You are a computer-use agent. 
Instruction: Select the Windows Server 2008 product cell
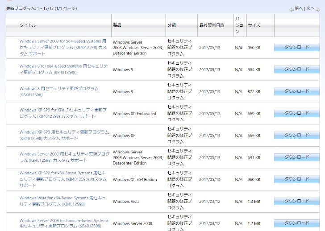click(133, 223)
